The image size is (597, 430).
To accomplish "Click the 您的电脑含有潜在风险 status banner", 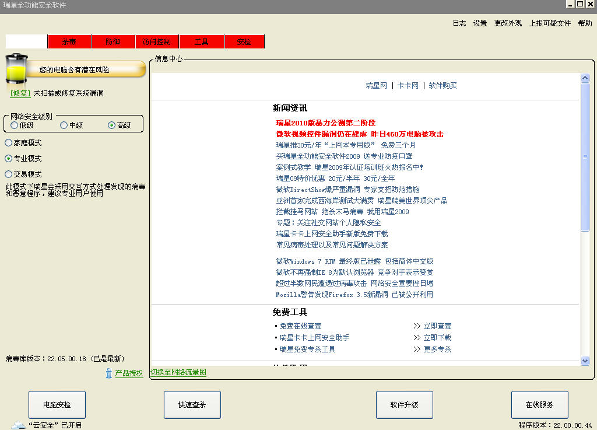I will (86, 69).
